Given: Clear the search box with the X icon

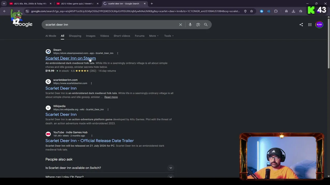Looking at the screenshot, I should (180, 25).
